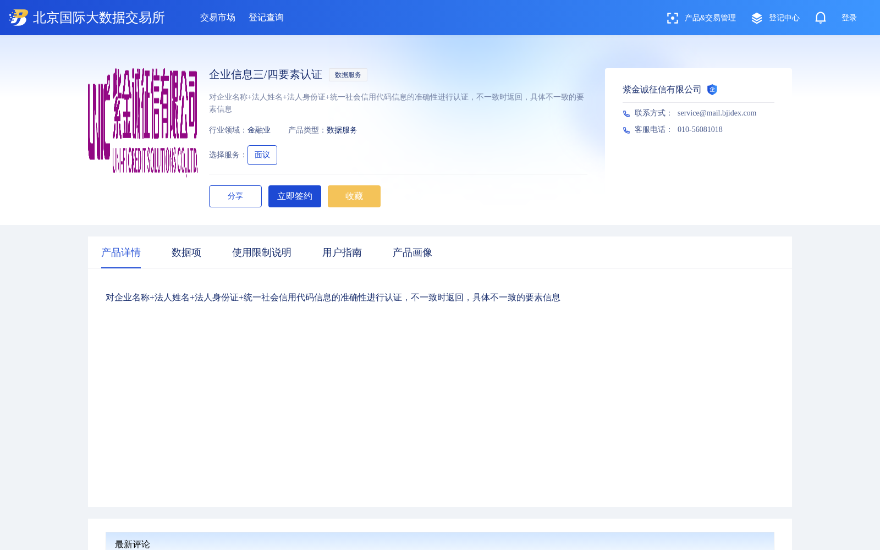Click the 分享 button

pos(235,196)
